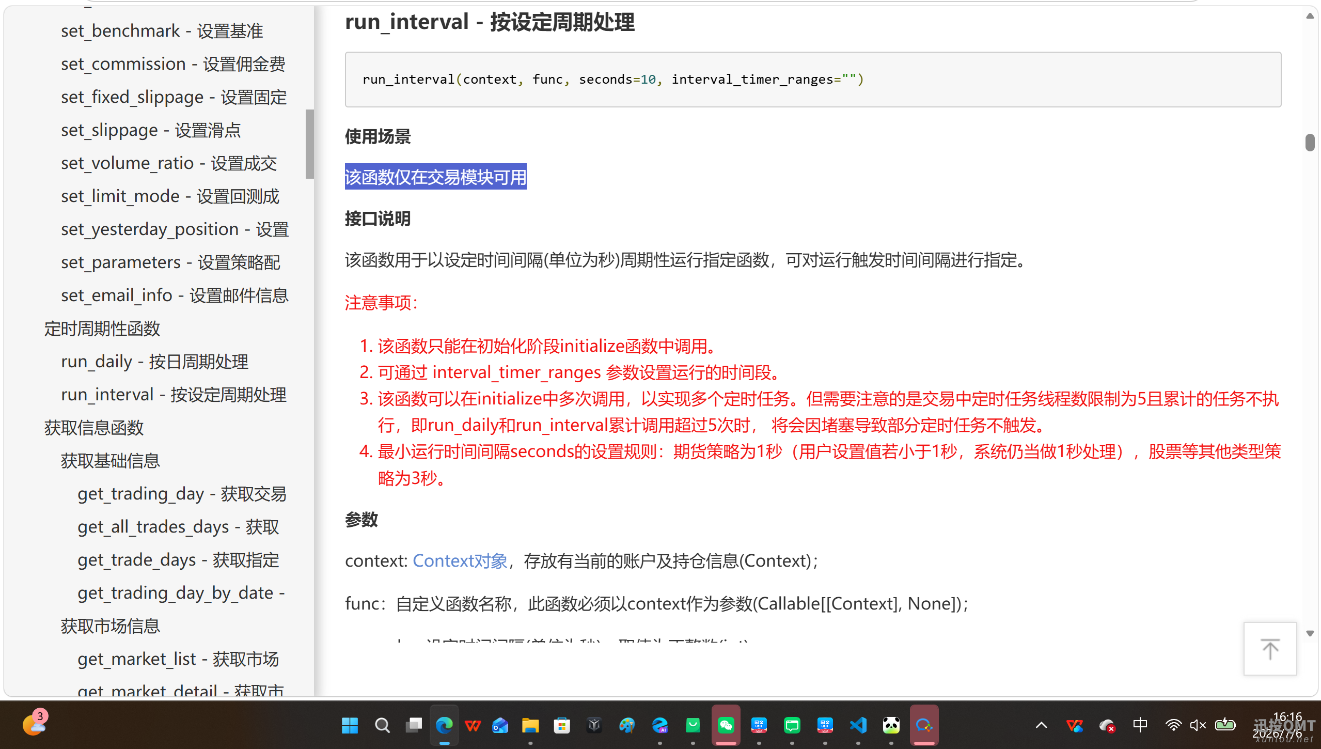Click the heading run_interval - 按设定周期处理
The height and width of the screenshot is (749, 1321).
(x=490, y=22)
